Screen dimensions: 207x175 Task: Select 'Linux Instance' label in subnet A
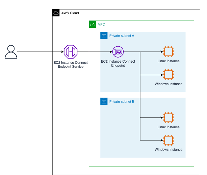click(169, 61)
